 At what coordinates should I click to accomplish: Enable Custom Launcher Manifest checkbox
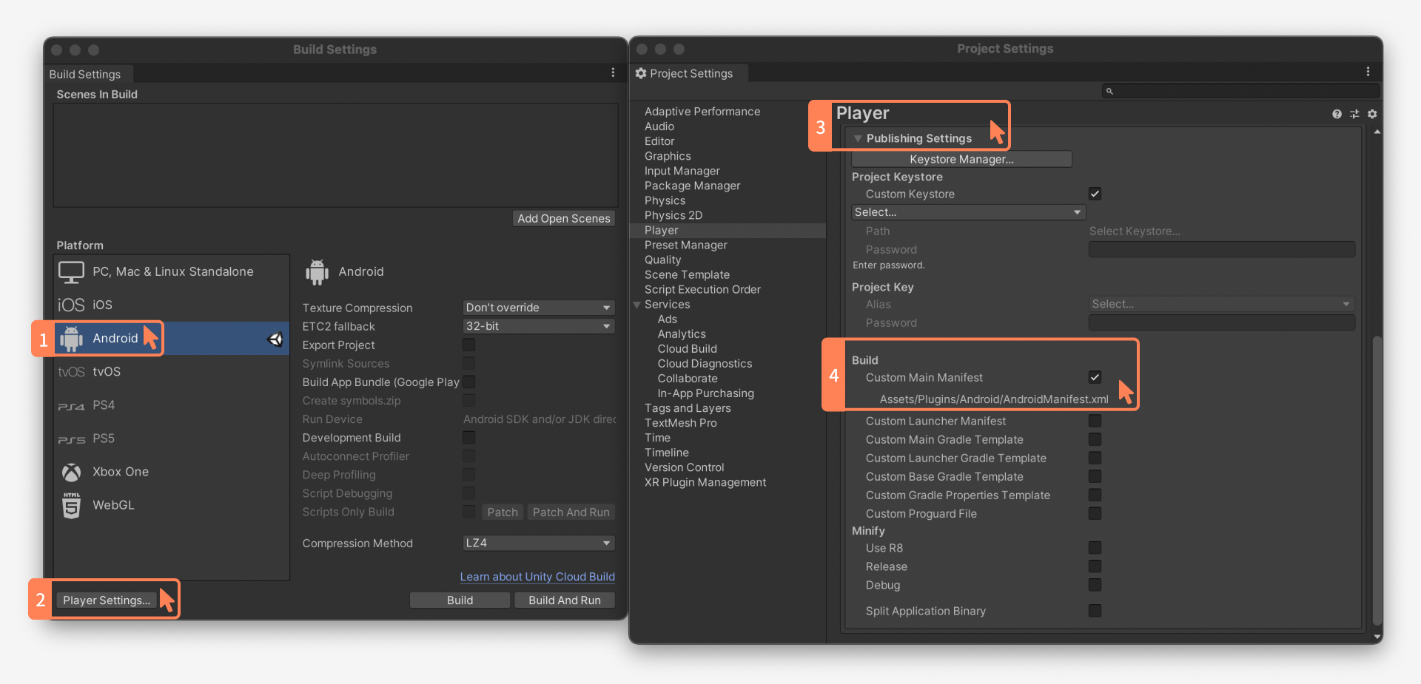pos(1095,421)
